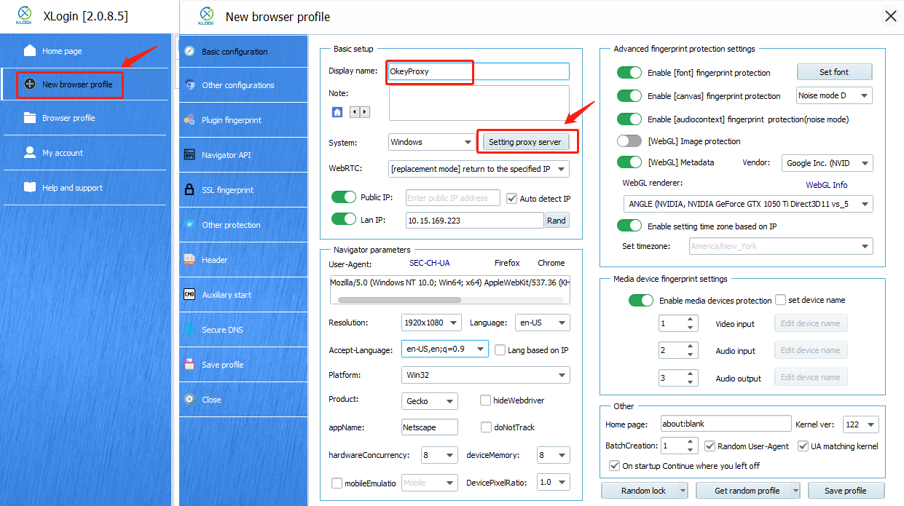The height and width of the screenshot is (506, 904).
Task: Enable the WebGL Image protection toggle
Action: (629, 141)
